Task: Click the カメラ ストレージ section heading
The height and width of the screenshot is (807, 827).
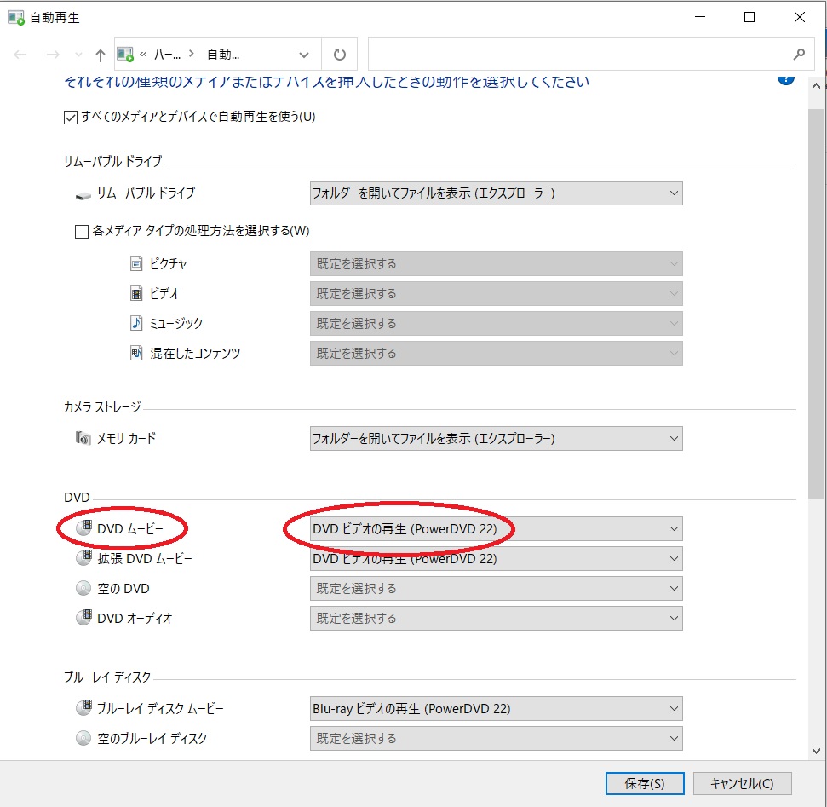Action: point(102,407)
